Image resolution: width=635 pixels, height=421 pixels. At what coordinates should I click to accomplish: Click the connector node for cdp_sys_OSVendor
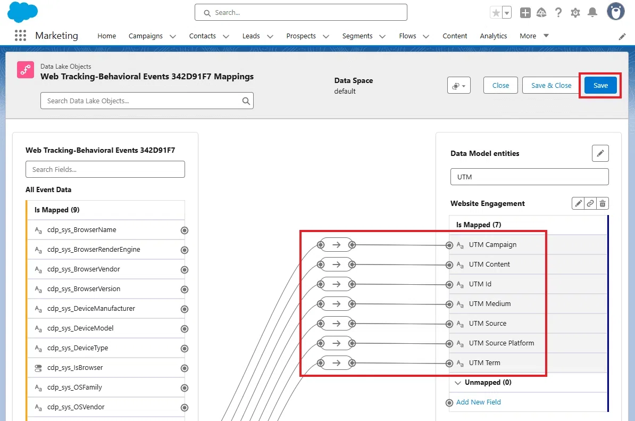[x=184, y=408]
